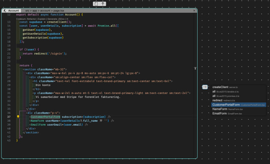This screenshot has width=270, height=164.
Task: Click '{subscription}' prop value on line 37
Action: [x=94, y=117]
